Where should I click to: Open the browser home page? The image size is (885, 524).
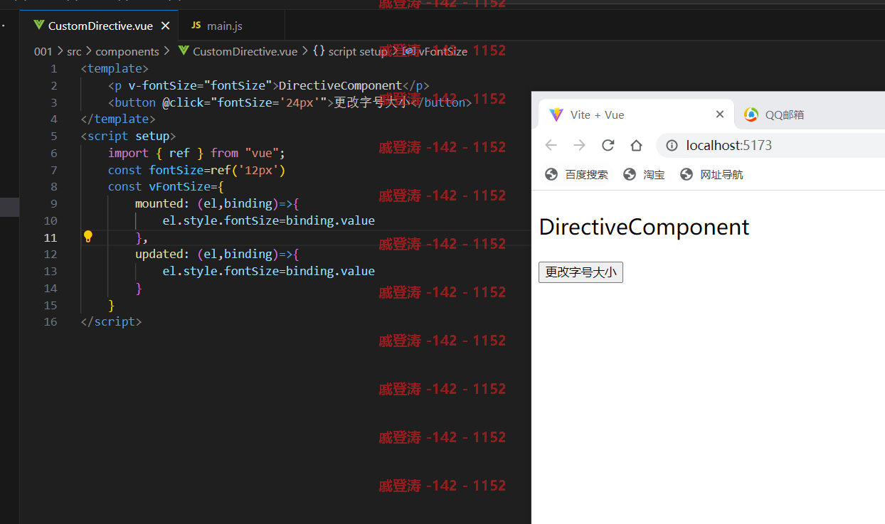coord(636,145)
